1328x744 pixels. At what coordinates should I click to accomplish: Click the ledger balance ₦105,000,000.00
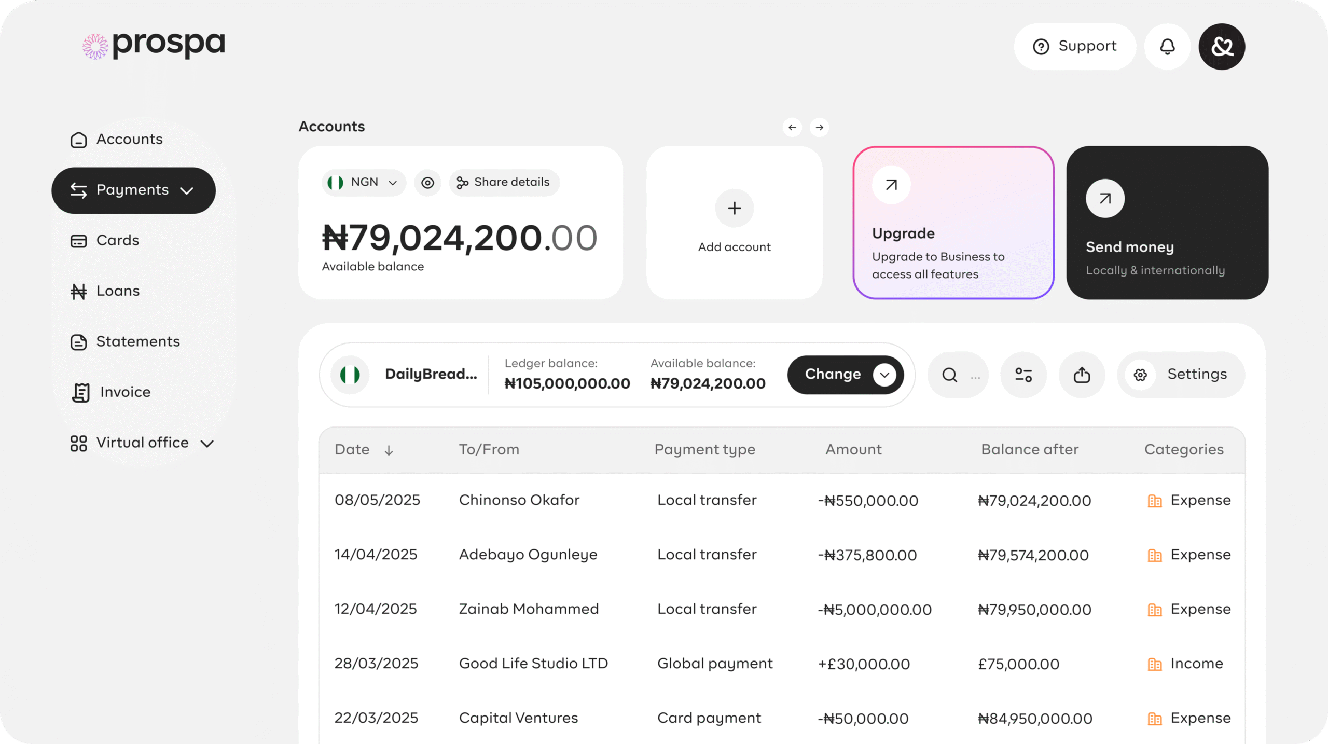[567, 383]
